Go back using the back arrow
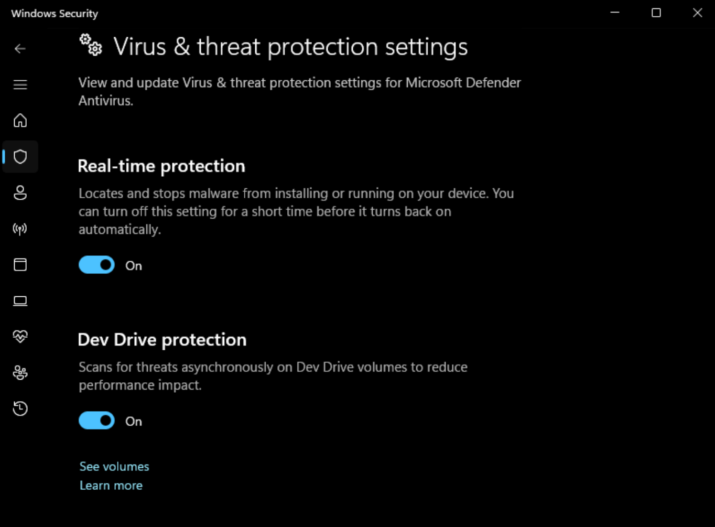Screen dimensions: 715x527 tap(20, 49)
